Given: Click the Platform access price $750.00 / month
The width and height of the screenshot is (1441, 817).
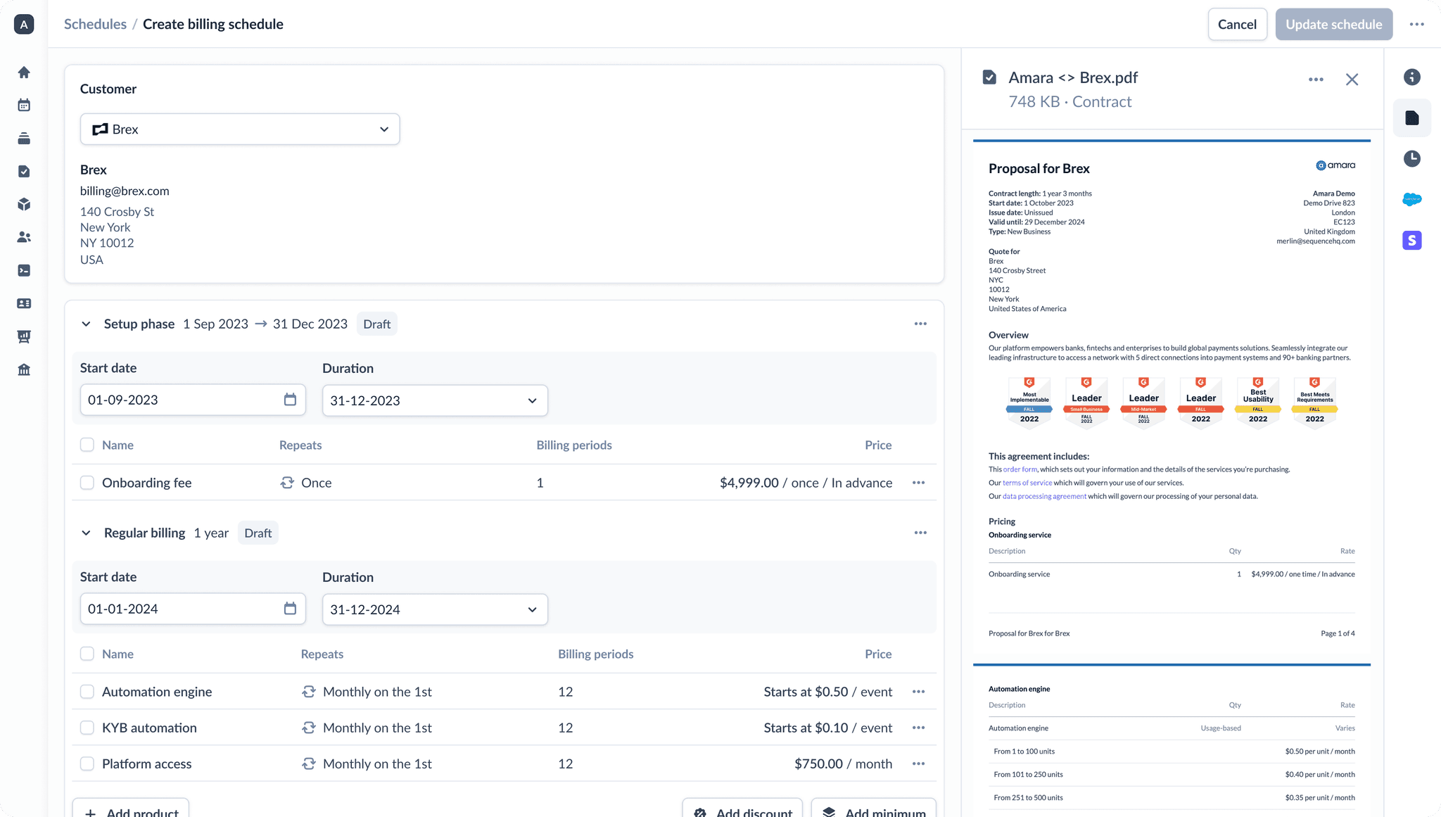Looking at the screenshot, I should (843, 764).
